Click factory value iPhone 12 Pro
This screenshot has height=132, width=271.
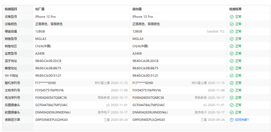46,17
